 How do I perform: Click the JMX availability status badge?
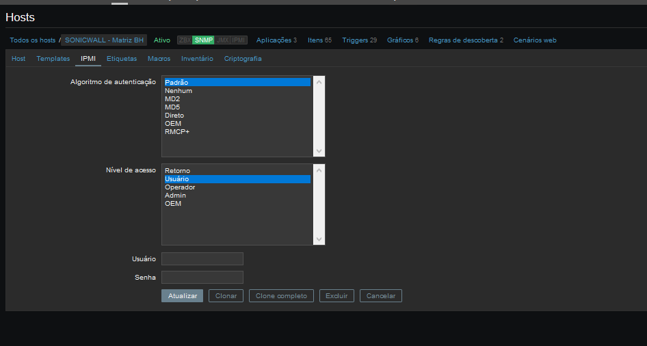tap(222, 40)
